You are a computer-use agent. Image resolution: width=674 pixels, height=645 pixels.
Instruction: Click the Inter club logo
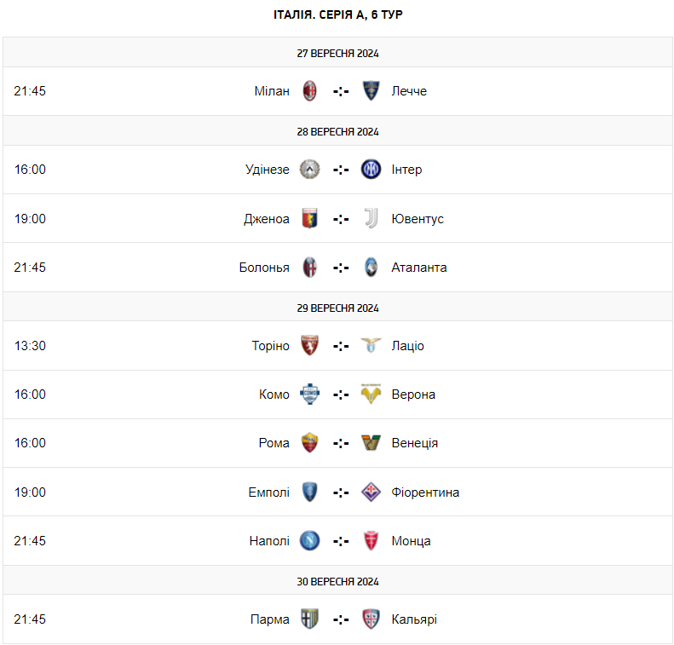371,170
